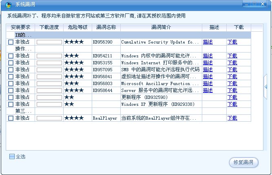Sort by 下载进度 column header
The image size is (272, 175).
point(49,28)
